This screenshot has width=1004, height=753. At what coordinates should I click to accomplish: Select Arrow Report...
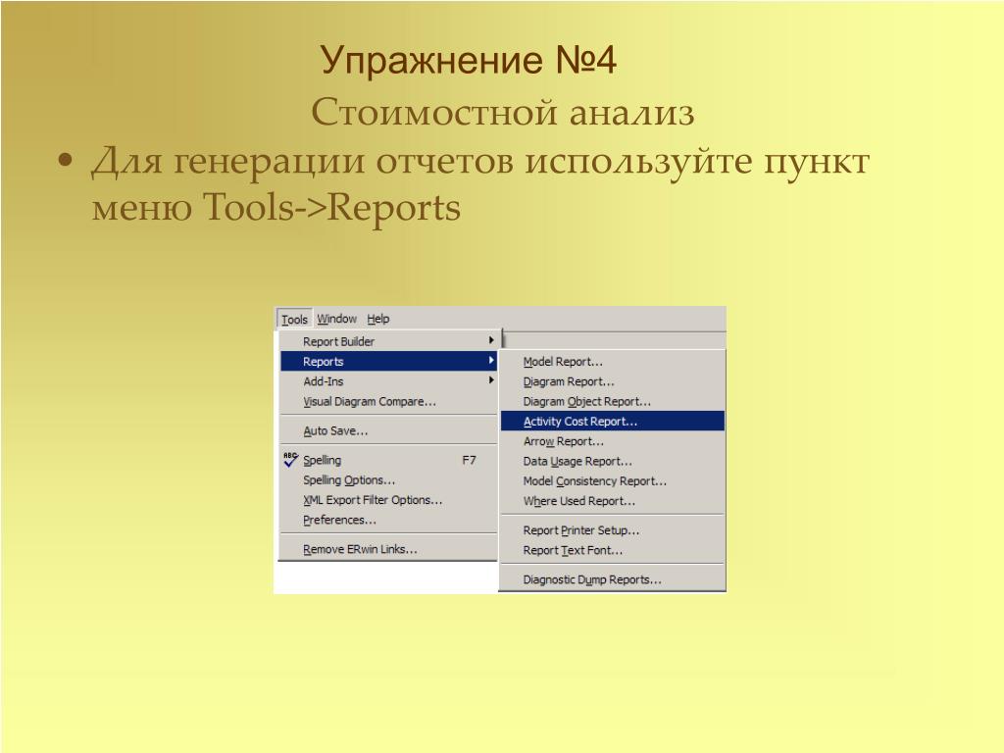pos(613,441)
